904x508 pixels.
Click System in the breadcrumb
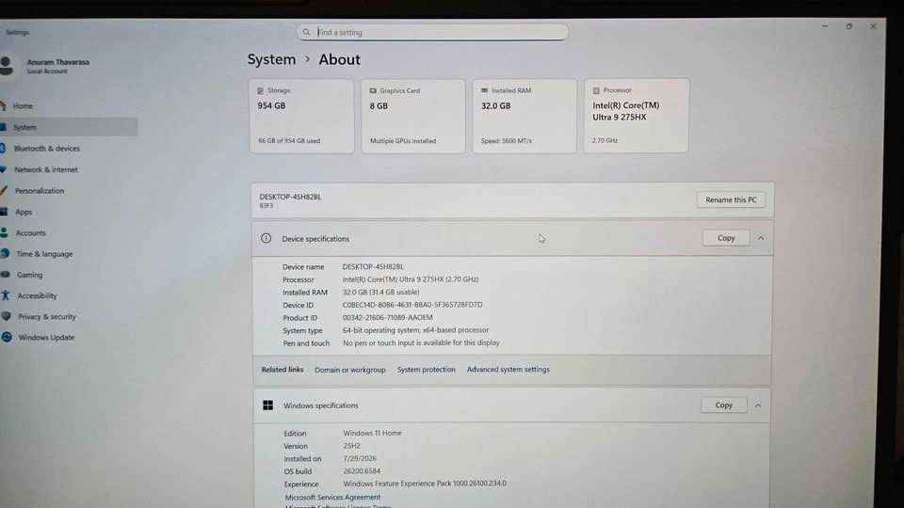click(271, 59)
